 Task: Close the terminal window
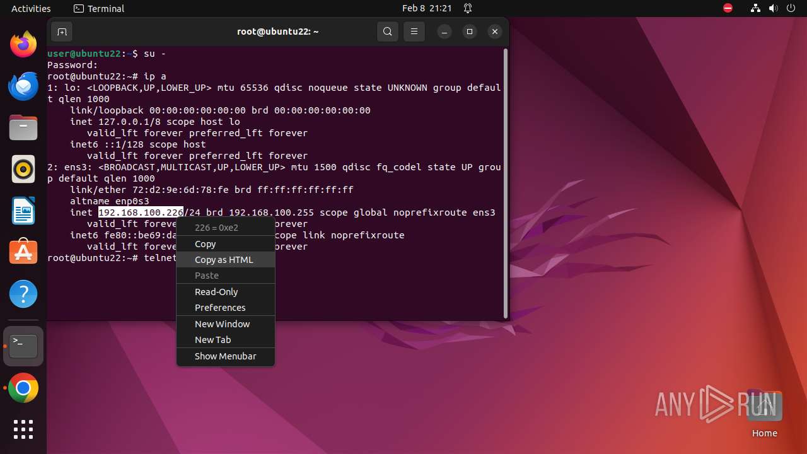tap(495, 32)
